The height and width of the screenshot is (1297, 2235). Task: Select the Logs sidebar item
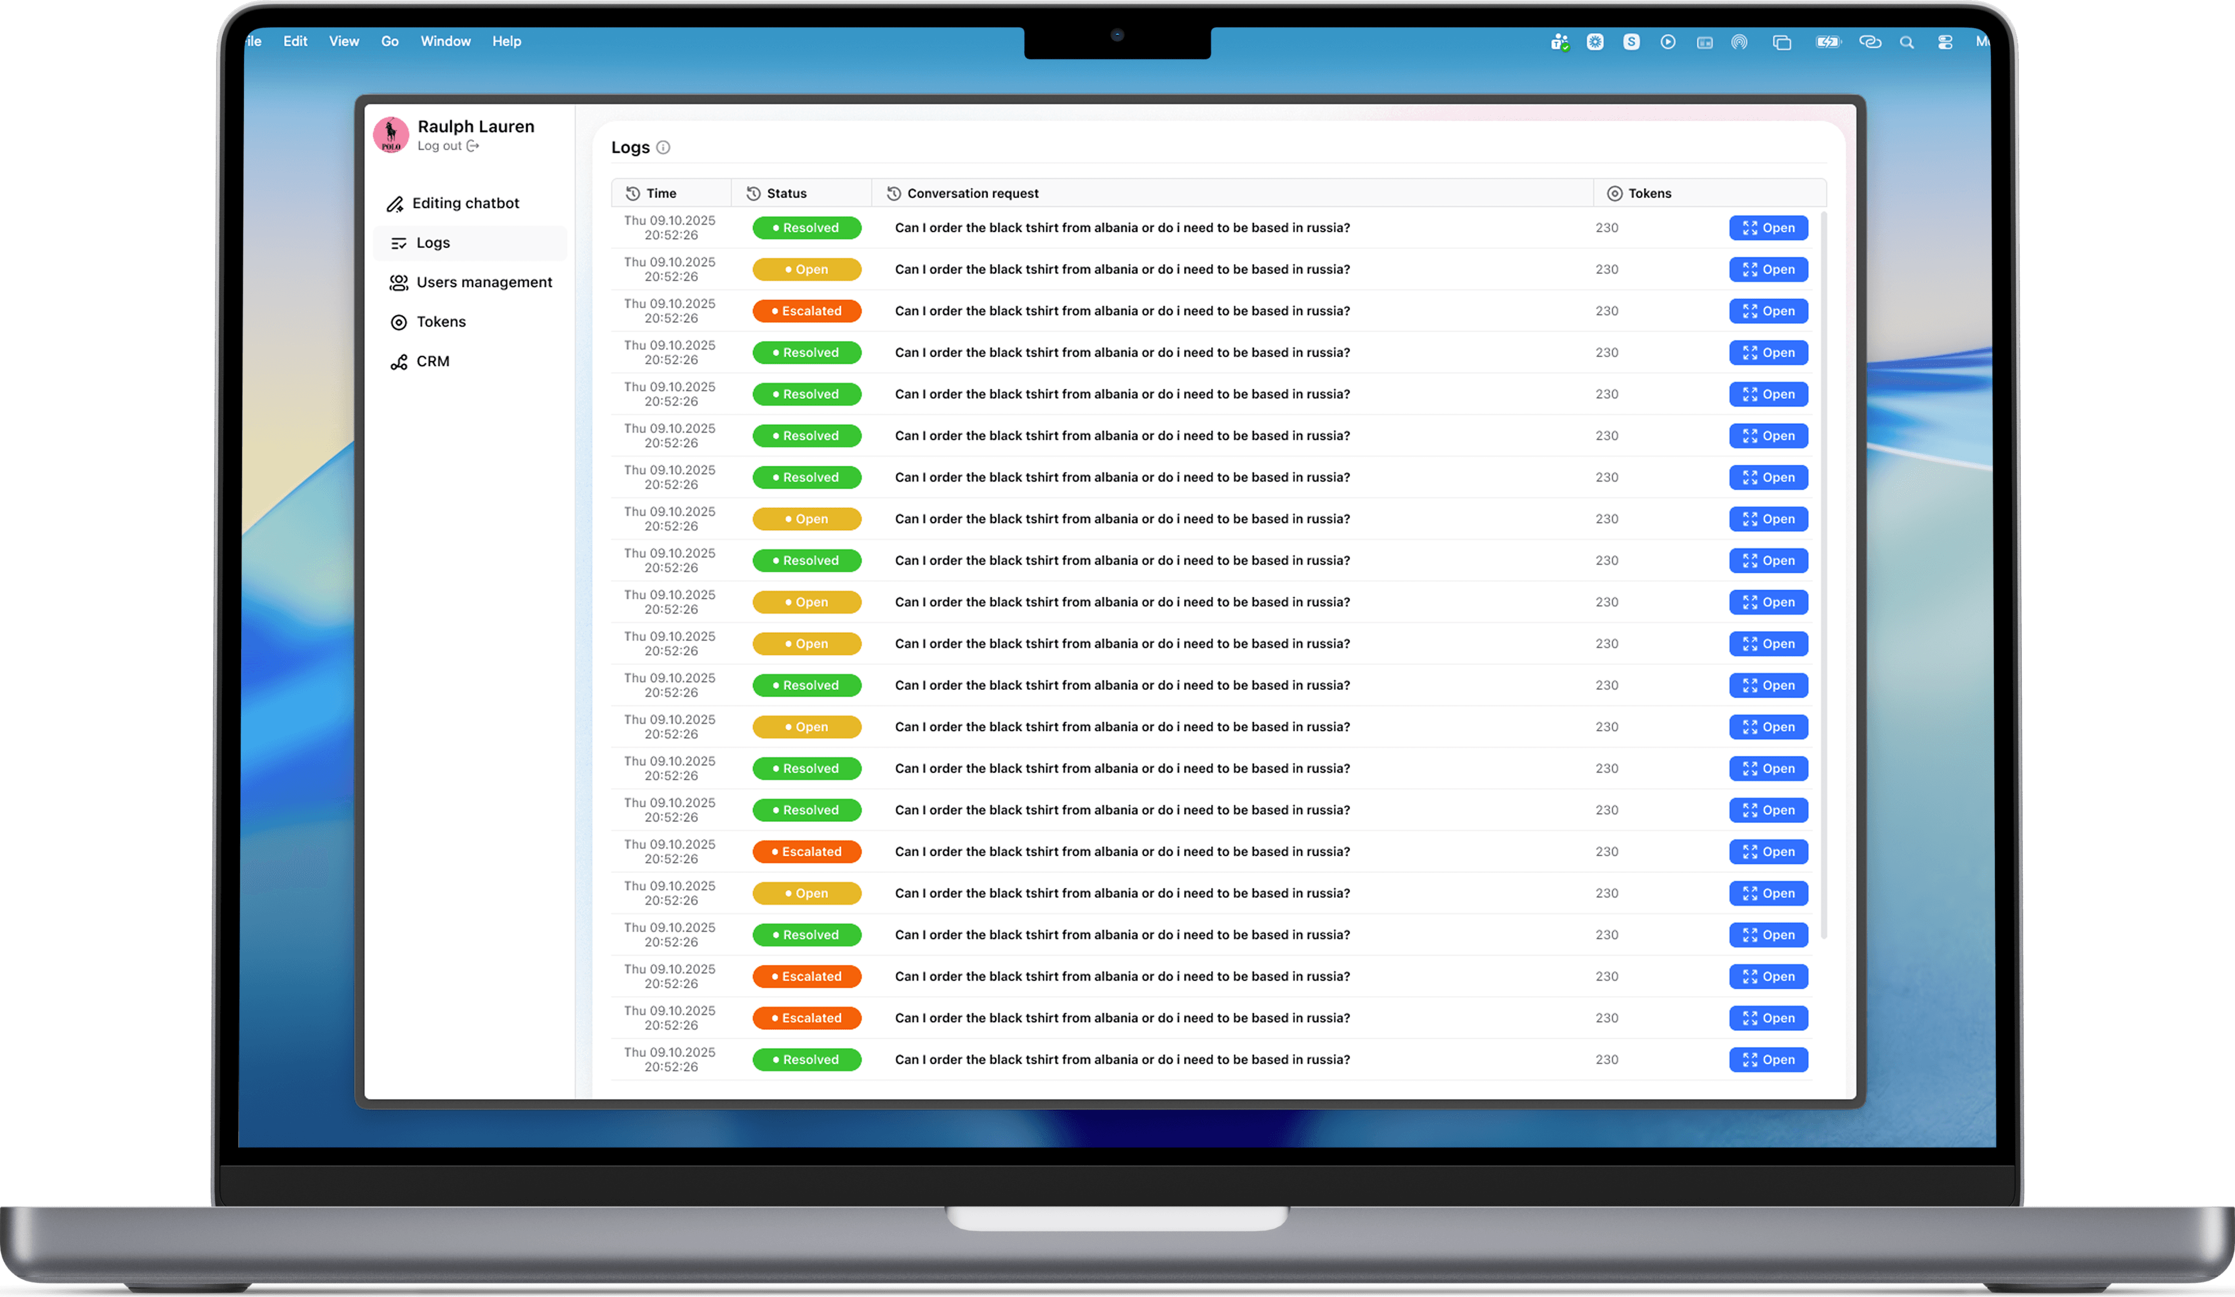(433, 243)
